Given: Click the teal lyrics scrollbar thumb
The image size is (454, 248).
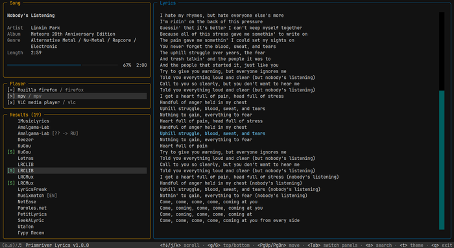Looking at the screenshot, I should point(442,160).
